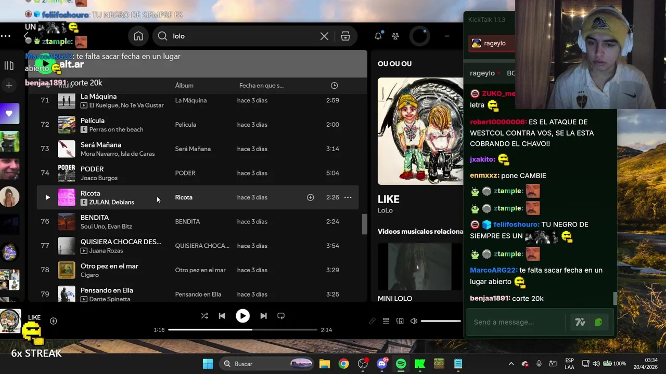The width and height of the screenshot is (666, 374).
Task: Select the La Máquina track row
Action: click(x=198, y=100)
